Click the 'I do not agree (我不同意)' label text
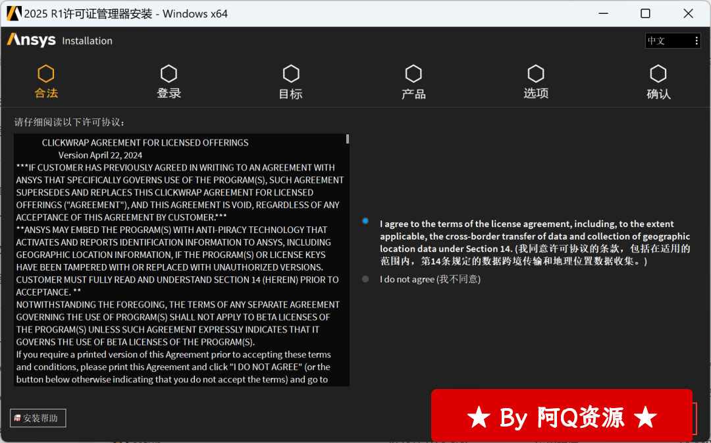The image size is (711, 443). pos(431,279)
